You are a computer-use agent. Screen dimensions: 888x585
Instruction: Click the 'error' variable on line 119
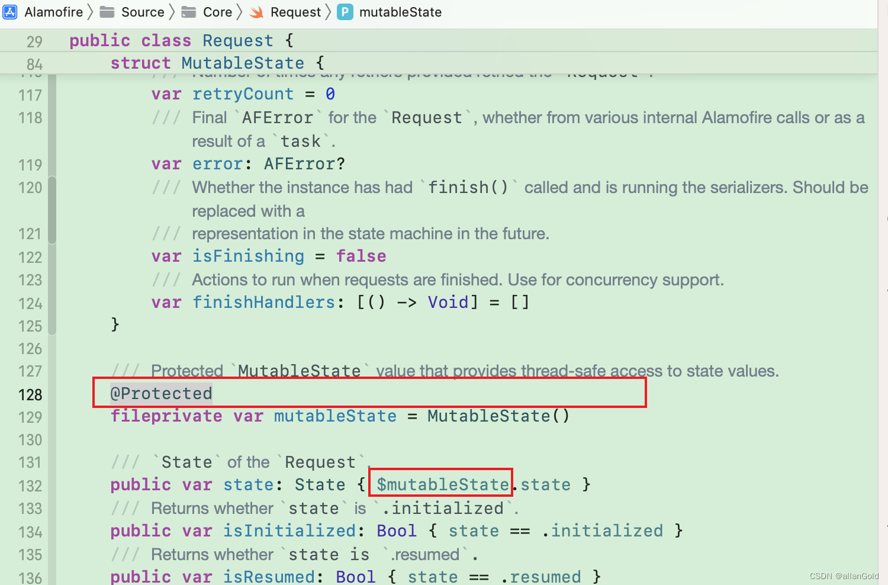pyautogui.click(x=217, y=164)
